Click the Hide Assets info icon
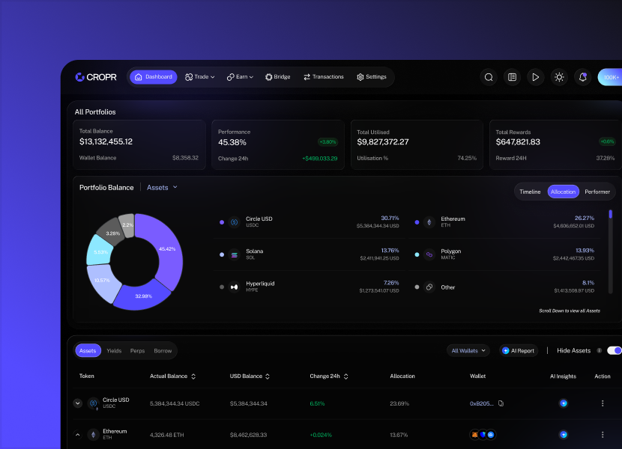This screenshot has width=622, height=449. coord(600,350)
